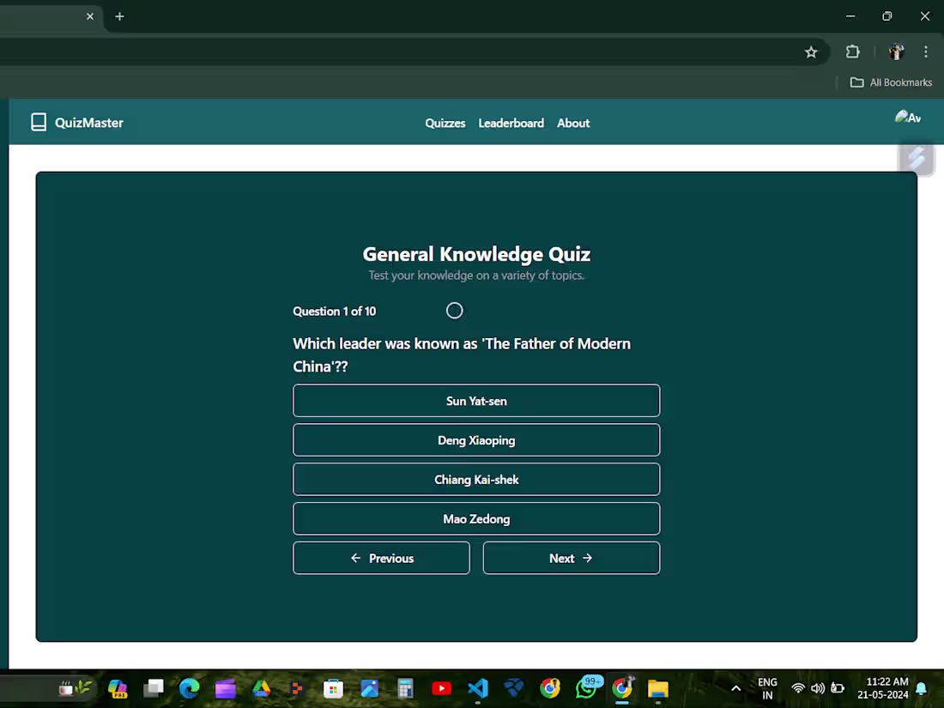Click the battery status icon
The image size is (944, 708).
838,688
